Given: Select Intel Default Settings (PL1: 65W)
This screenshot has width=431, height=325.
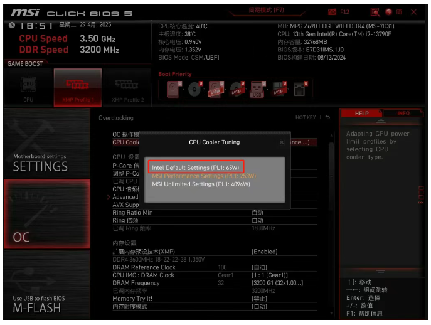Looking at the screenshot, I should 196,168.
